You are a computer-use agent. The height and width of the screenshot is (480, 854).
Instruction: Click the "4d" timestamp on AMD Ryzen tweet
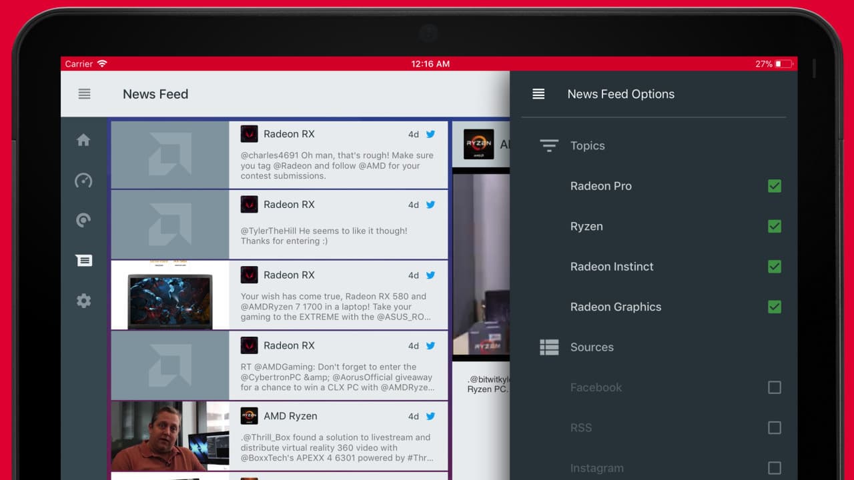414,417
